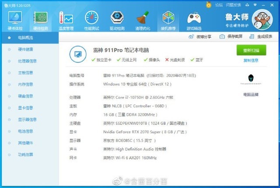Click the 京东方 BOE085C display value
Image resolution: width=280 pixels, height=188 pixels.
tap(129, 141)
